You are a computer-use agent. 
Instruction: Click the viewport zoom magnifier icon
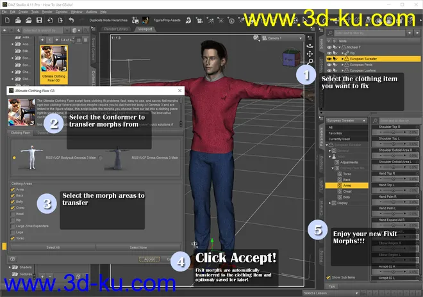(x=311, y=62)
